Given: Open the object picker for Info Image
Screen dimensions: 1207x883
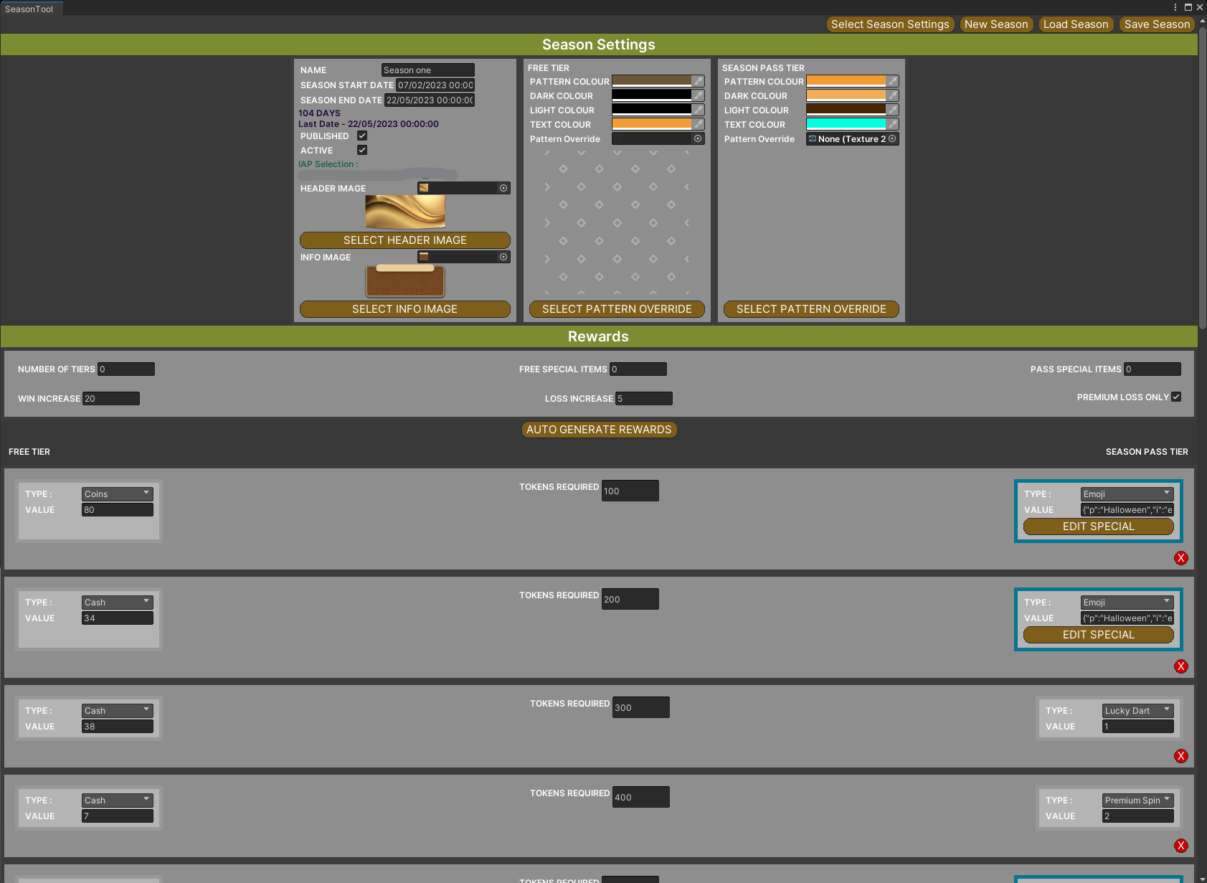Looking at the screenshot, I should (503, 257).
